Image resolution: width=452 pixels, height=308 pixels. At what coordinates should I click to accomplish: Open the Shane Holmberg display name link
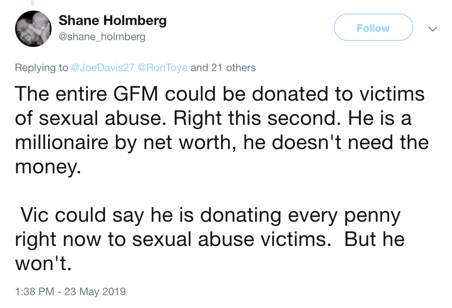[x=112, y=20]
